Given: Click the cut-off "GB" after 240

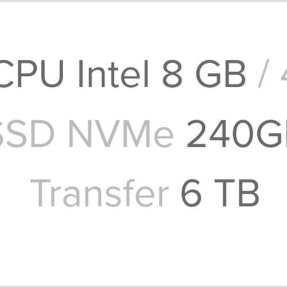Looking at the screenshot, I should point(272,134).
